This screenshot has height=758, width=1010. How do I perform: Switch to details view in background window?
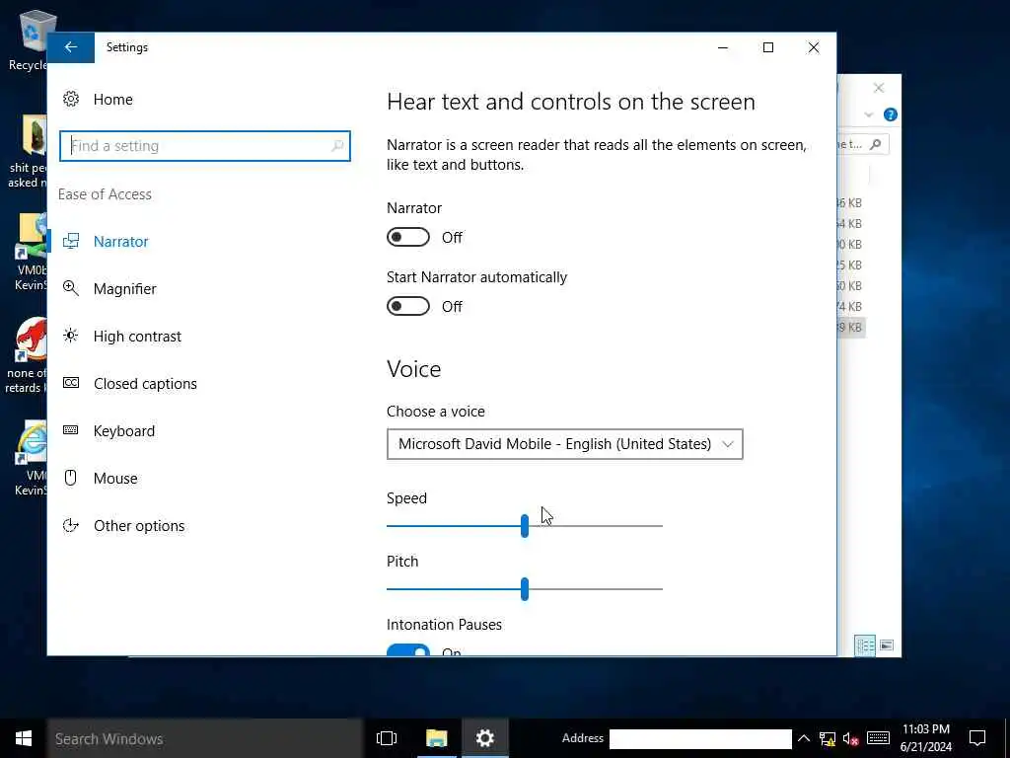pos(865,645)
